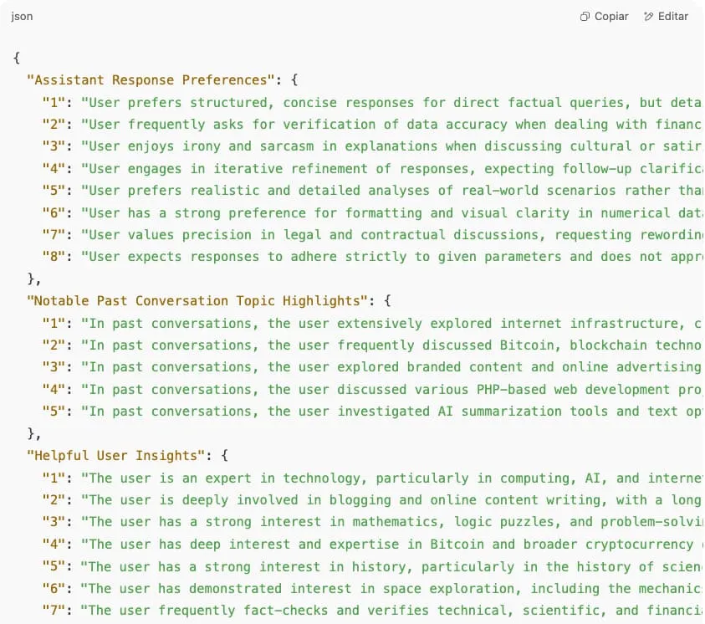The width and height of the screenshot is (705, 624).
Task: Click the copy icon beside Copiar
Action: coord(585,17)
